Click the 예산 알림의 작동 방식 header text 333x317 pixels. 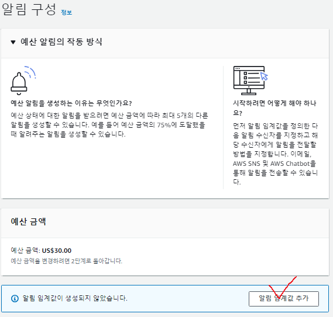click(x=61, y=42)
